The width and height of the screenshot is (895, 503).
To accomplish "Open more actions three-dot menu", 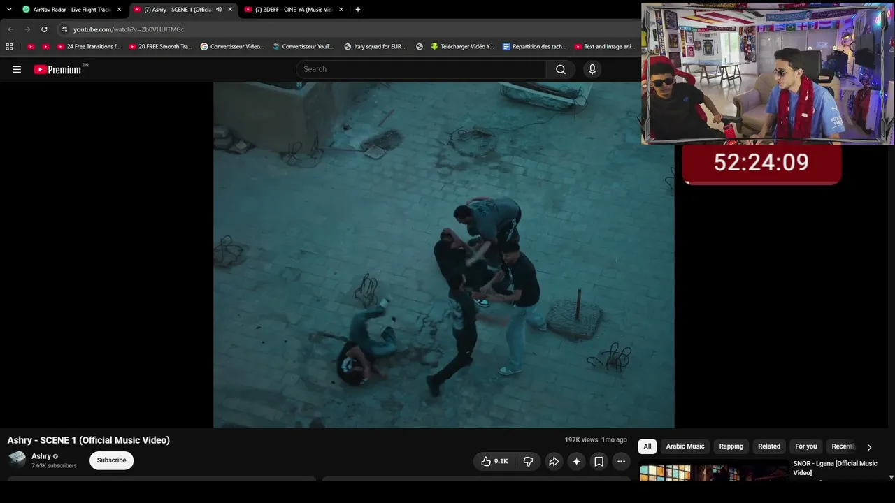I will pos(621,461).
